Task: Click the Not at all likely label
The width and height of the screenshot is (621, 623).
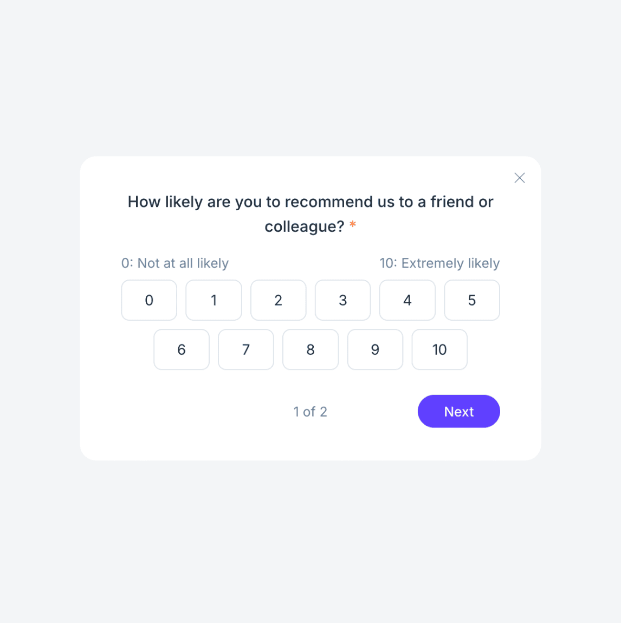Action: (174, 263)
